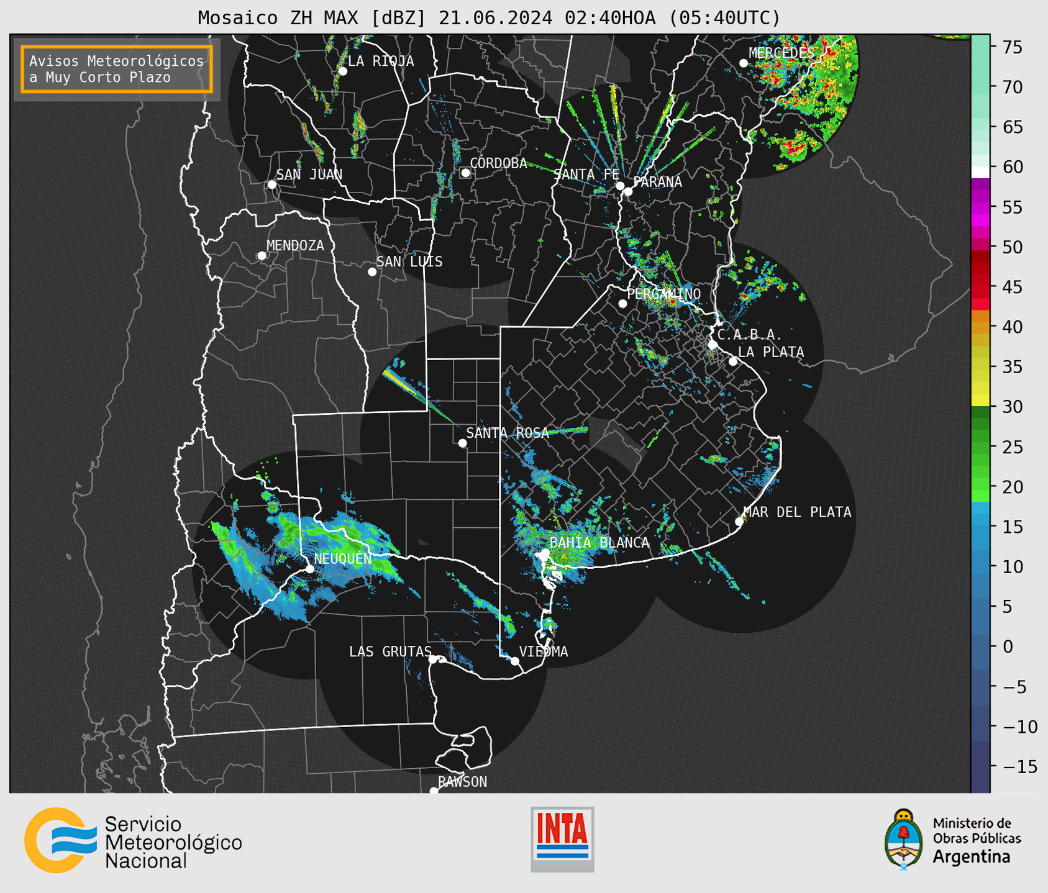Click the Servicio Meteorológico Nacional text
Screen dimensions: 1048x893
point(173,843)
